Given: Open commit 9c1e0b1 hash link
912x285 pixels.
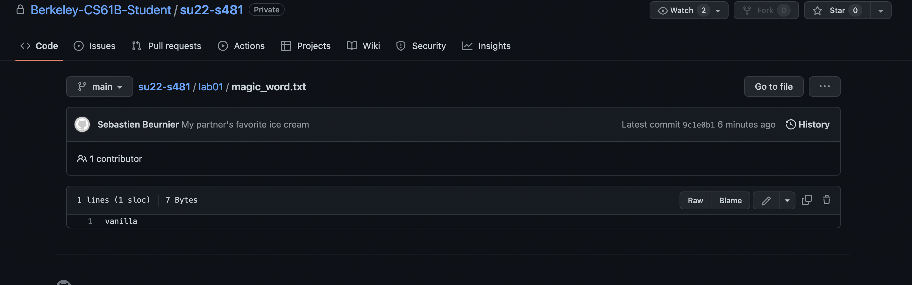Looking at the screenshot, I should click(x=698, y=125).
